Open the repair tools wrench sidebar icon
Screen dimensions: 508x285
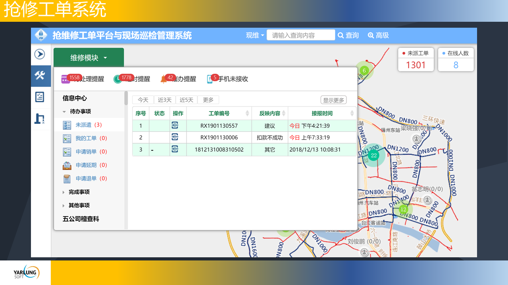(40, 75)
